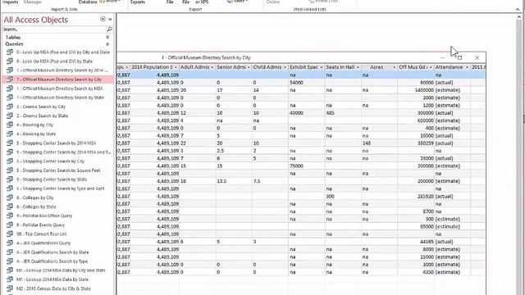
Task: Click the 'All Access Objects' pane title
Action: [36, 20]
